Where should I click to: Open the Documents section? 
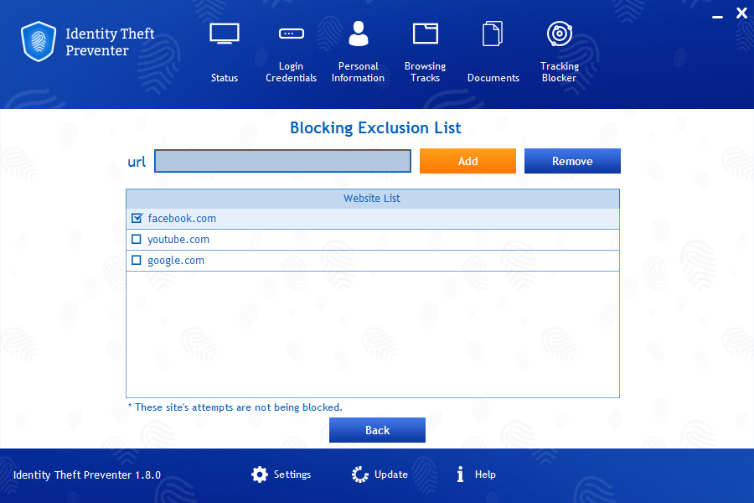click(x=493, y=50)
